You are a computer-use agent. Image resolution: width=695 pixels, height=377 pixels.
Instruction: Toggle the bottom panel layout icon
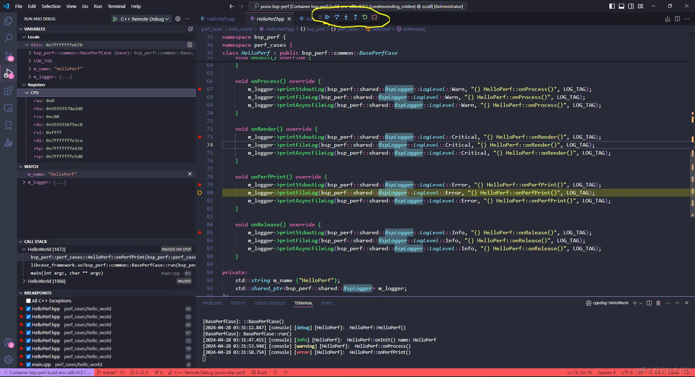pos(621,6)
